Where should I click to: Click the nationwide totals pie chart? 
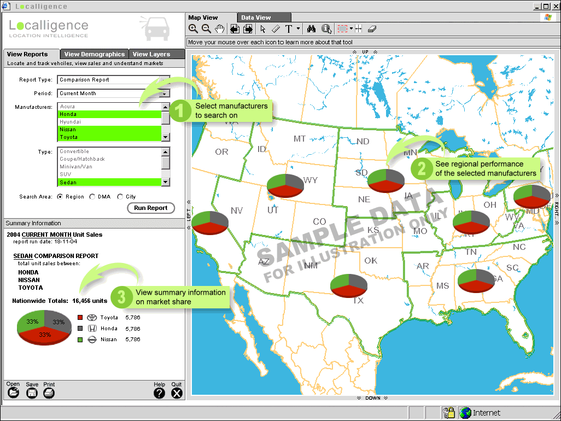pyautogui.click(x=44, y=328)
